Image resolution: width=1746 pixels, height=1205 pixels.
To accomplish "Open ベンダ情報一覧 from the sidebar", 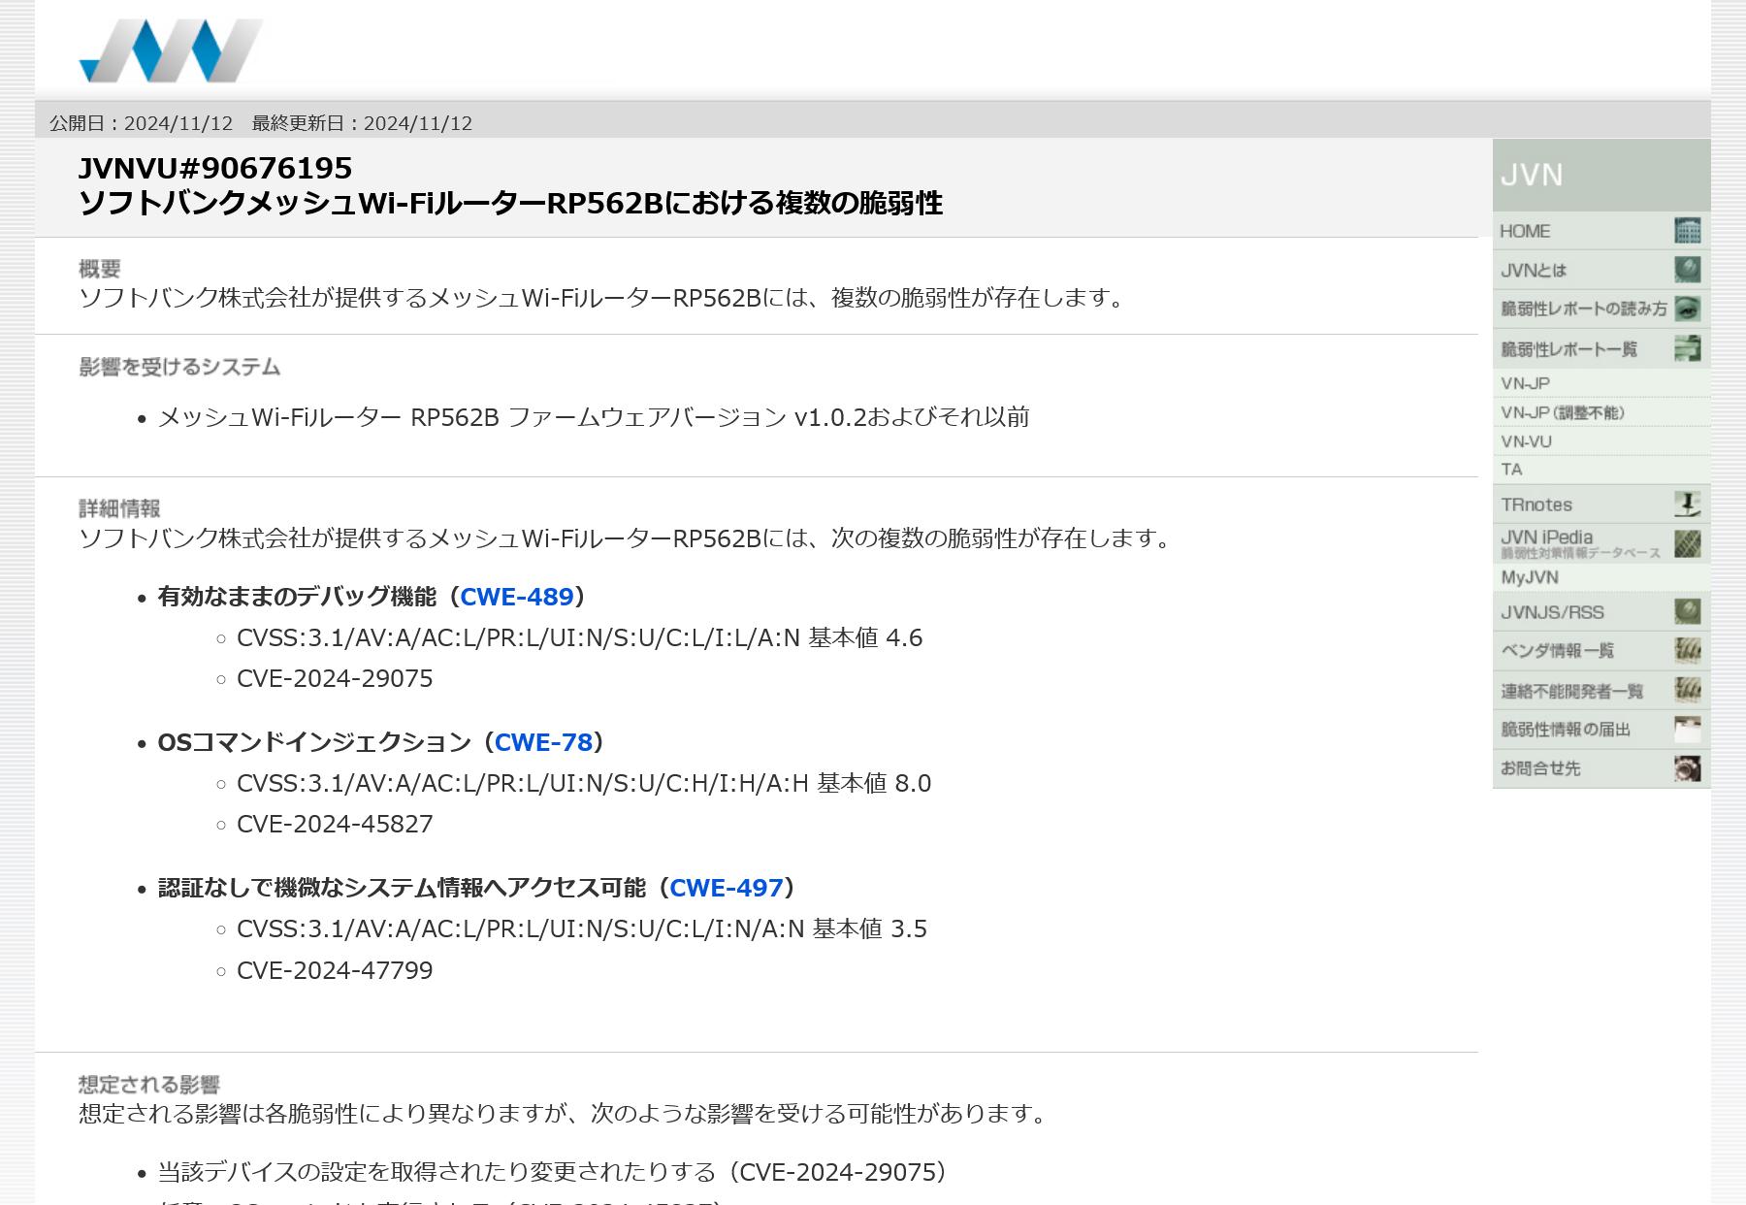I will pos(1601,650).
